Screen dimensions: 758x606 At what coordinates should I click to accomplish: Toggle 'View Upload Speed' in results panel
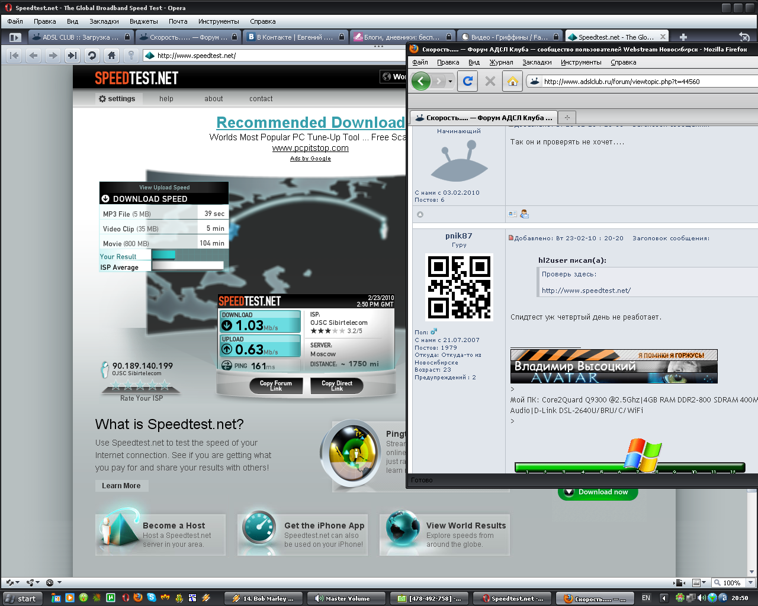pyautogui.click(x=165, y=187)
